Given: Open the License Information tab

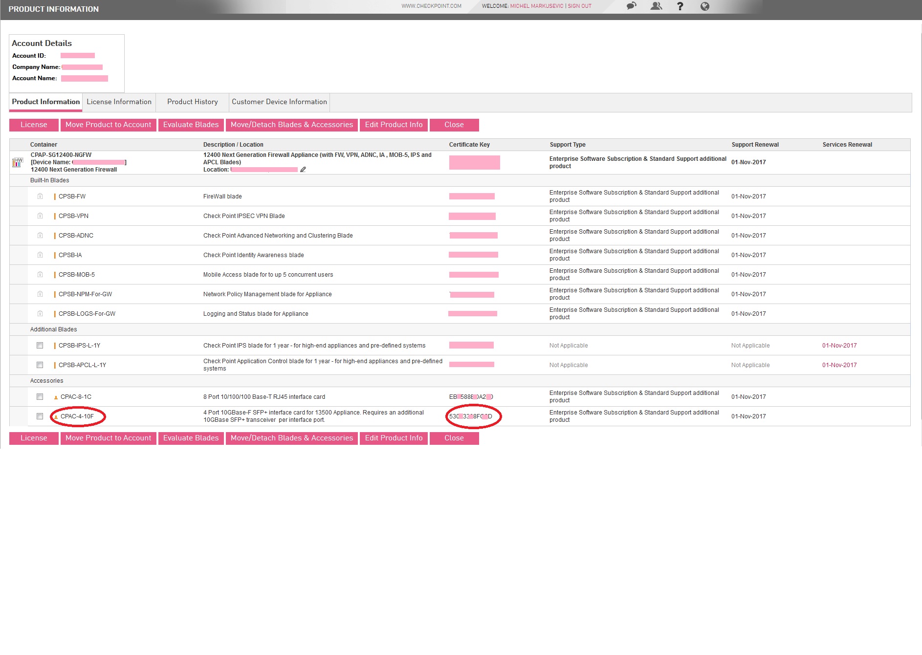Looking at the screenshot, I should [x=119, y=102].
